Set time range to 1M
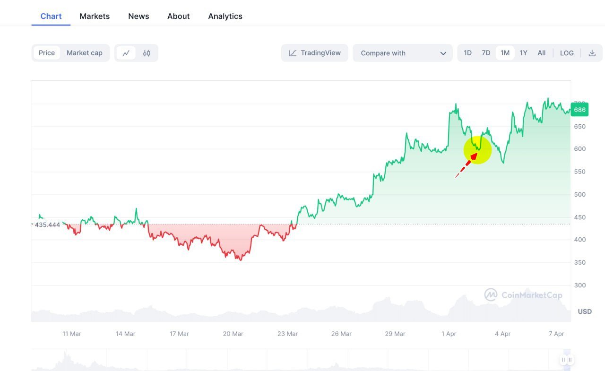 (x=505, y=53)
